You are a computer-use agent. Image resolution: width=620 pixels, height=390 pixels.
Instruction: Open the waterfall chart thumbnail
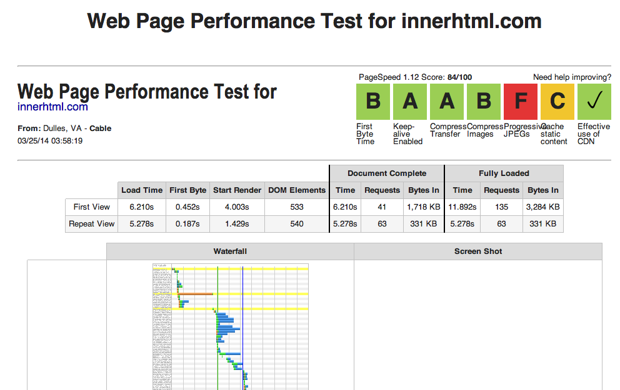231,326
